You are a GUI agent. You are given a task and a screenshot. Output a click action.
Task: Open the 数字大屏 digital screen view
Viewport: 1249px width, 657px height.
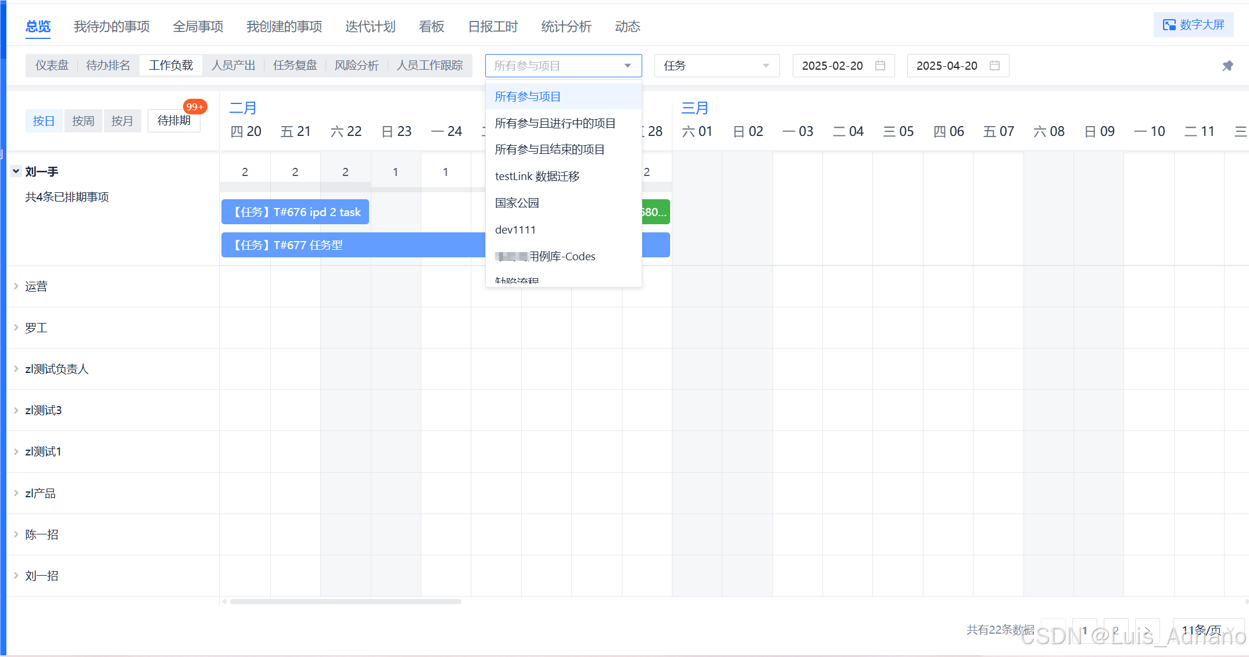[x=1193, y=25]
